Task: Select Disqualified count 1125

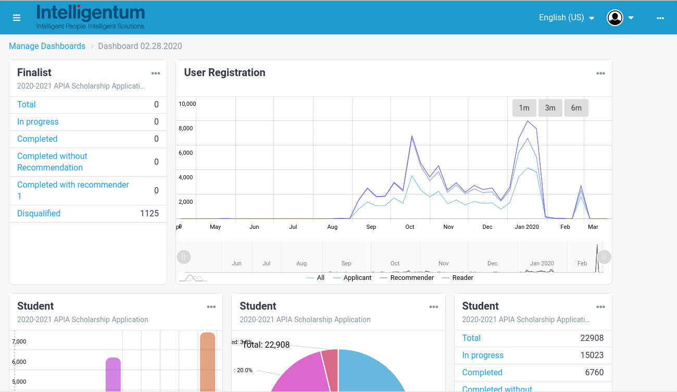Action: pyautogui.click(x=149, y=214)
